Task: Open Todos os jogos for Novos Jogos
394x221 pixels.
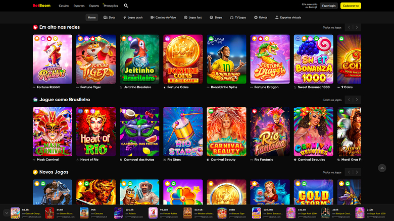Action: pos(332,172)
